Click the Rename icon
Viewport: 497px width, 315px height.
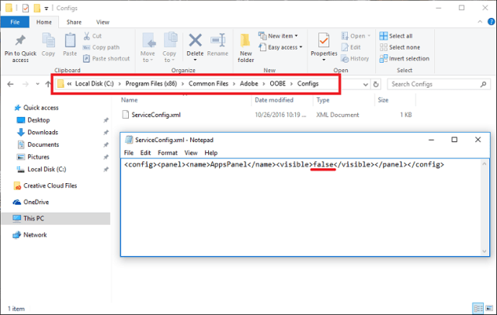pyautogui.click(x=217, y=40)
